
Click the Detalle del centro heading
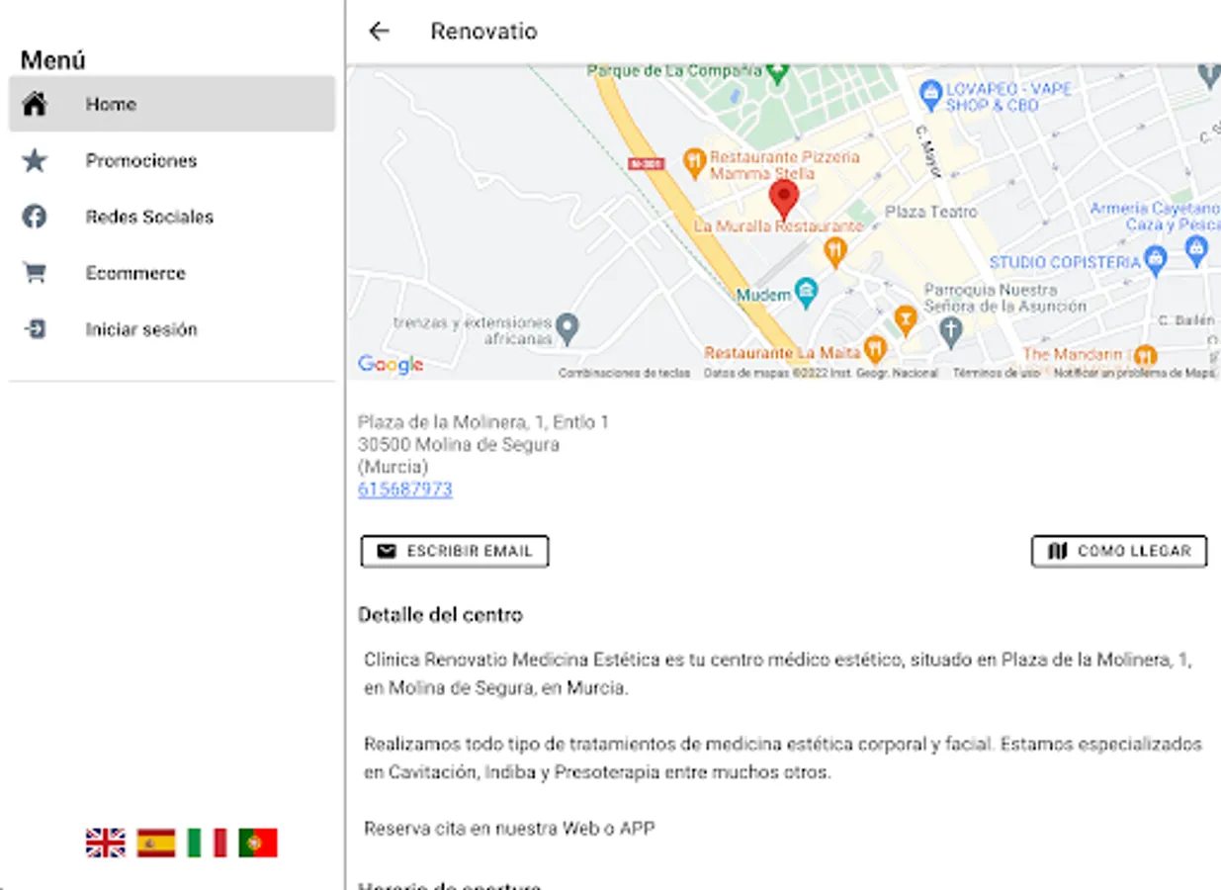pos(441,615)
